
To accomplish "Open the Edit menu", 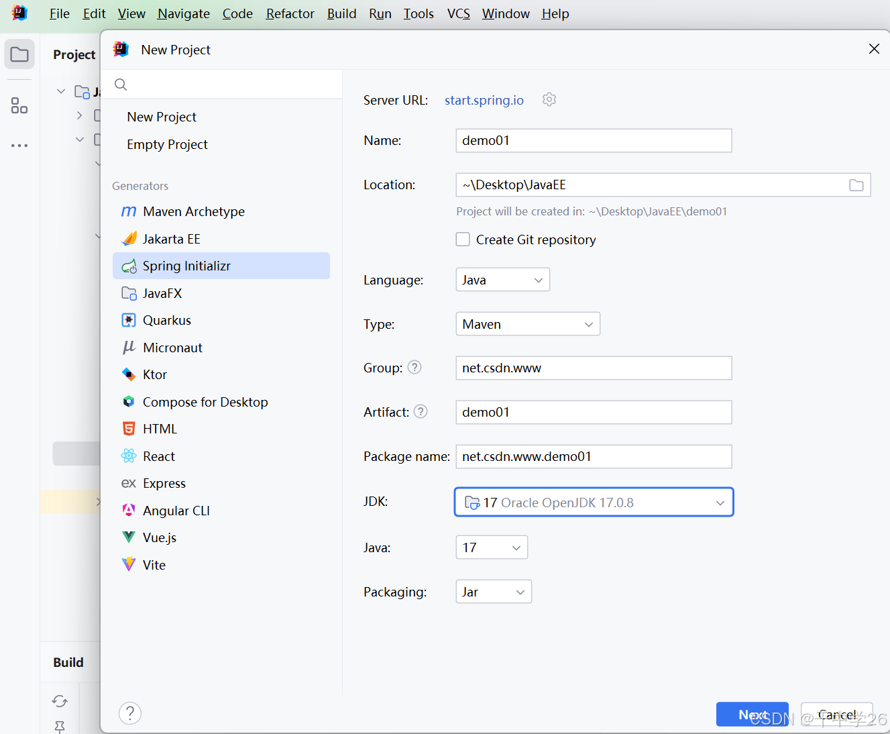I will (x=95, y=13).
